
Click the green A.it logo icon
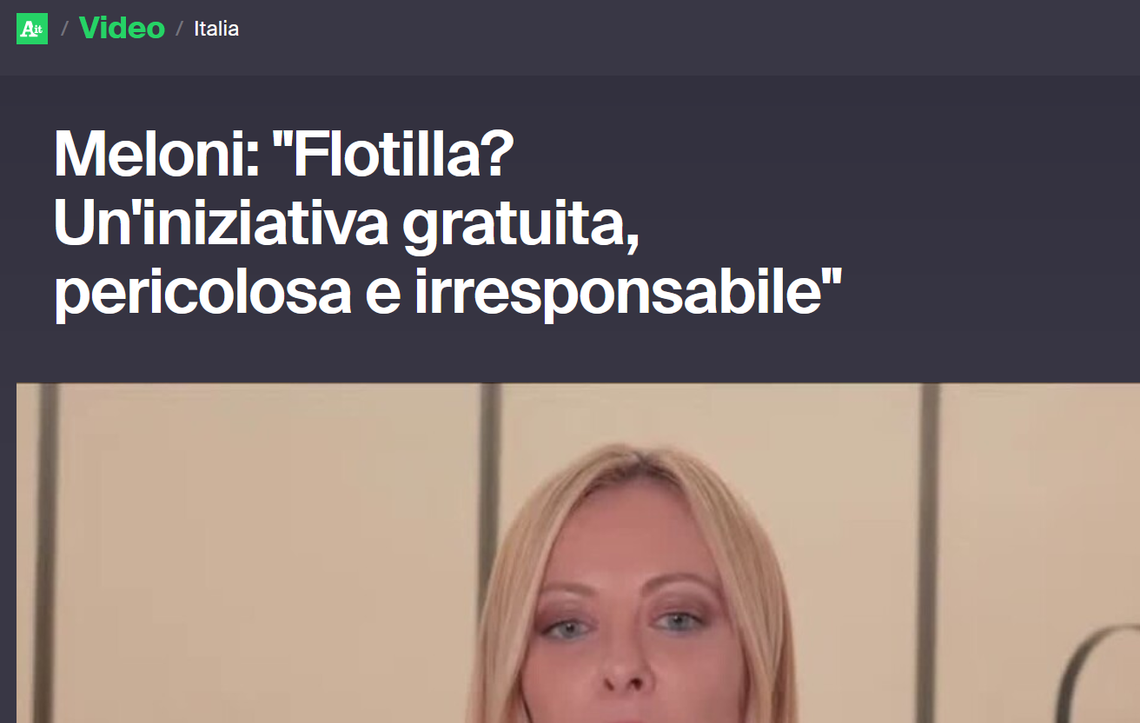pos(32,29)
